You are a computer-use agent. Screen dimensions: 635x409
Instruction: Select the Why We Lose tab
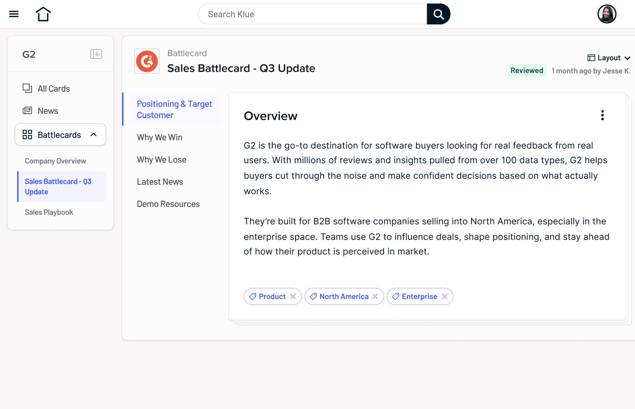click(162, 160)
